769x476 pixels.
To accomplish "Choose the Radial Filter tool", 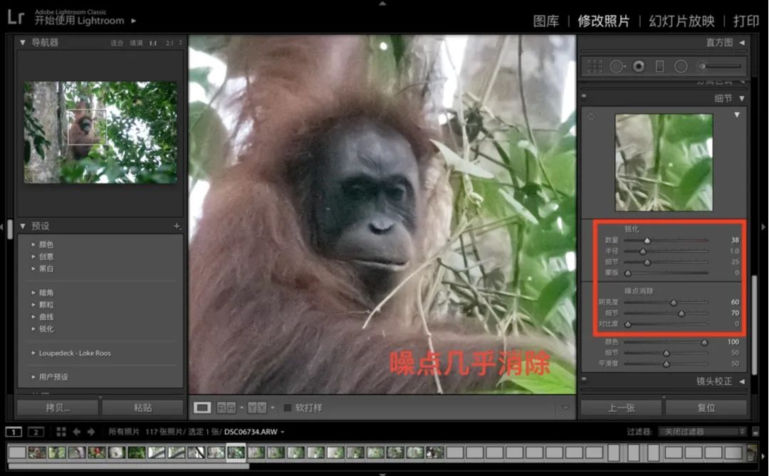I will tap(681, 66).
